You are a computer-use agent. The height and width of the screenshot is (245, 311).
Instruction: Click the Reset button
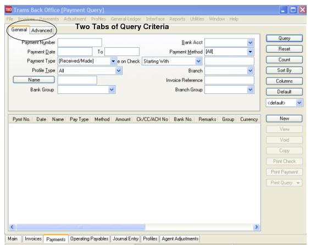tap(284, 49)
